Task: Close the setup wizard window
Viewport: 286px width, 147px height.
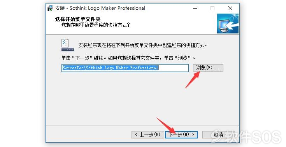Action: (x=230, y=8)
